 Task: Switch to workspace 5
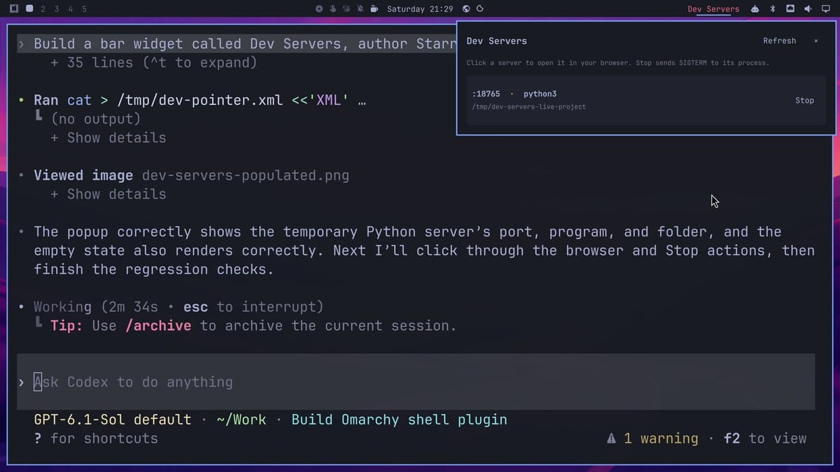pos(84,9)
